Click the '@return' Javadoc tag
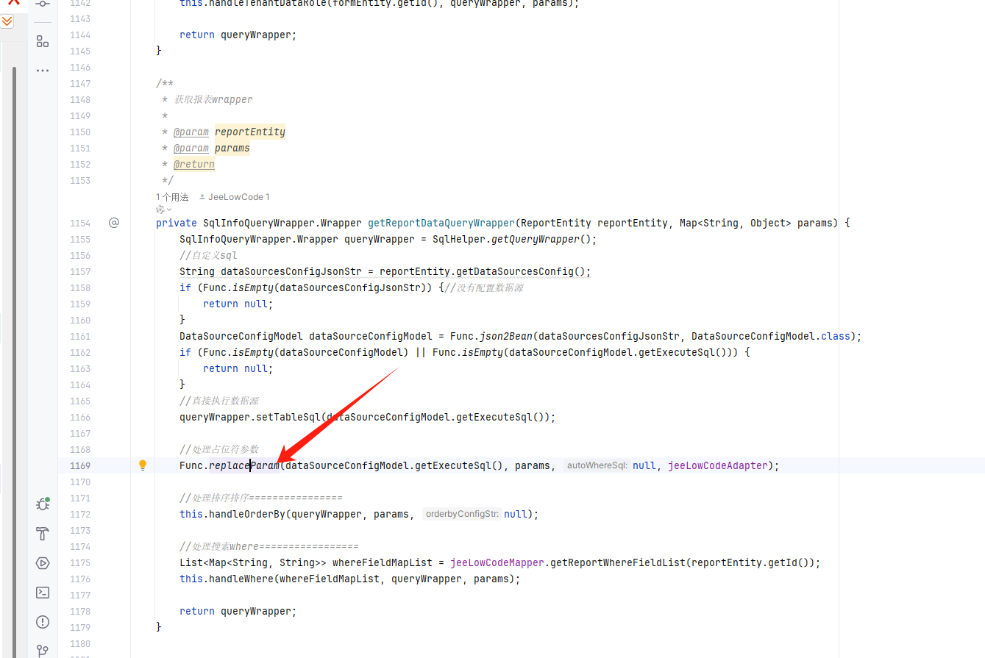The height and width of the screenshot is (658, 985). 194,165
